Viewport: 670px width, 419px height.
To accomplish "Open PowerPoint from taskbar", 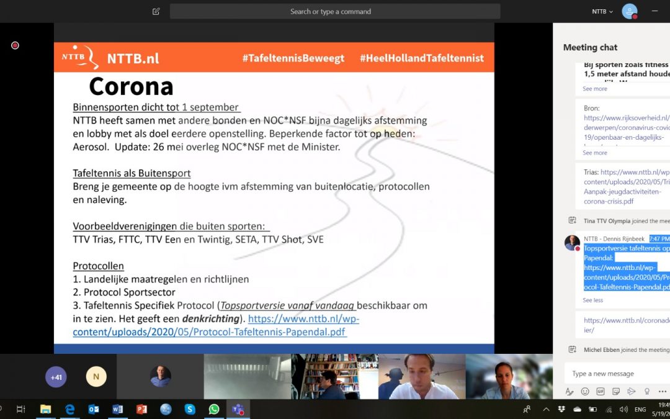I will click(141, 409).
